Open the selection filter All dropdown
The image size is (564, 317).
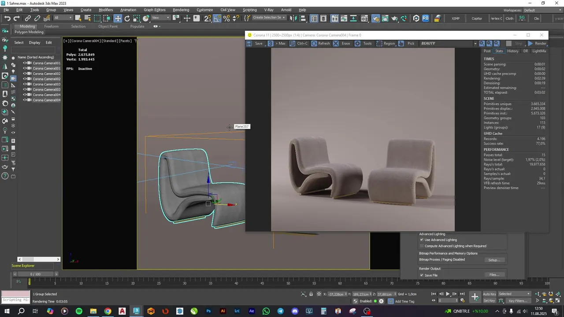(x=63, y=18)
